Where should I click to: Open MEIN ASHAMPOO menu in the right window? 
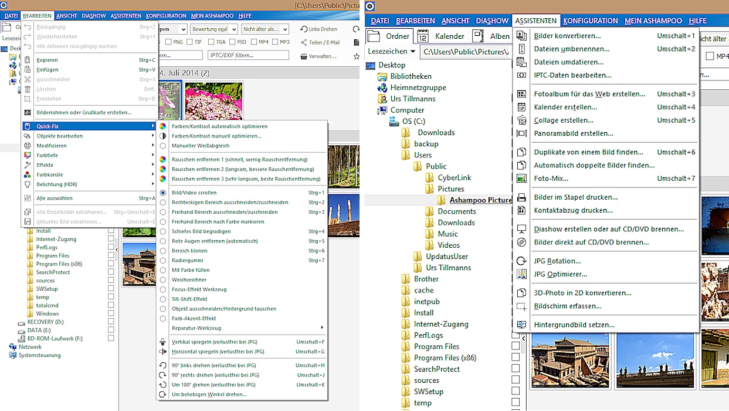point(653,21)
